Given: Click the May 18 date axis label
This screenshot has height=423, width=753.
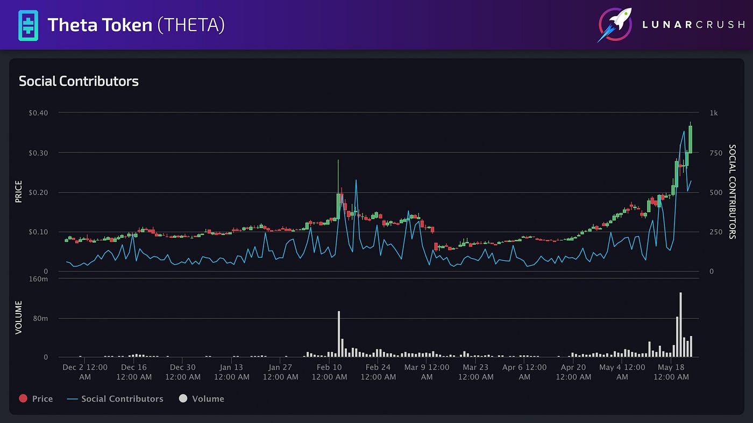Looking at the screenshot, I should [x=671, y=372].
